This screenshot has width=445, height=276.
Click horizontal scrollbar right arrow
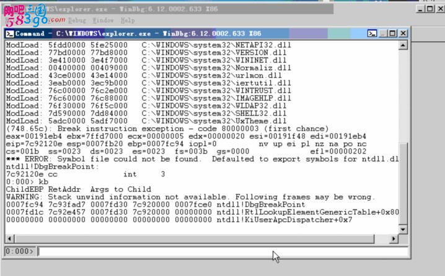coord(394,239)
